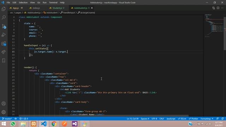Viewport: 226px width, 127px height.
Task: Open the Accounts menu icon
Action: (x=4, y=103)
